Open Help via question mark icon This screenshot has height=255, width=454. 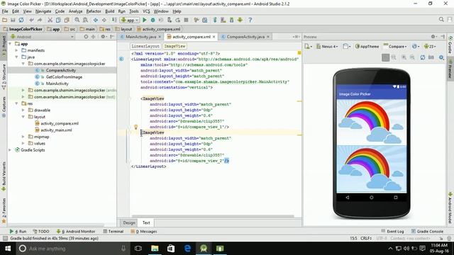coord(250,20)
